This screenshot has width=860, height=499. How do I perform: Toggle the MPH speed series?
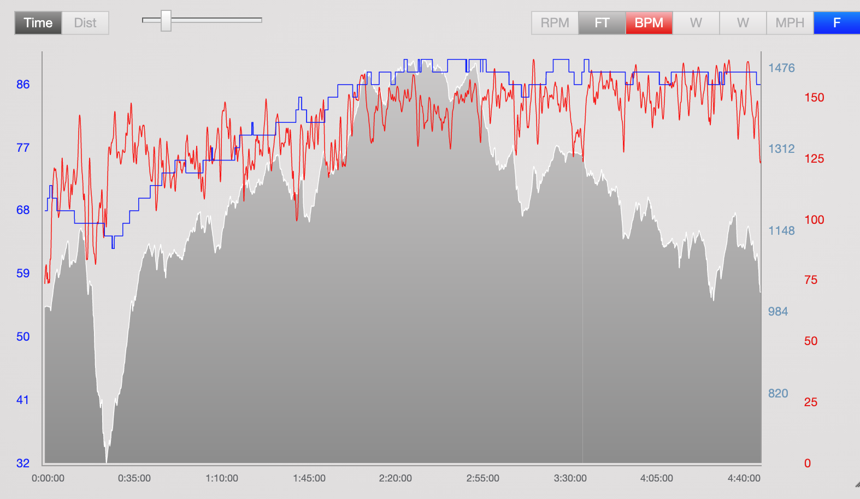(x=790, y=23)
